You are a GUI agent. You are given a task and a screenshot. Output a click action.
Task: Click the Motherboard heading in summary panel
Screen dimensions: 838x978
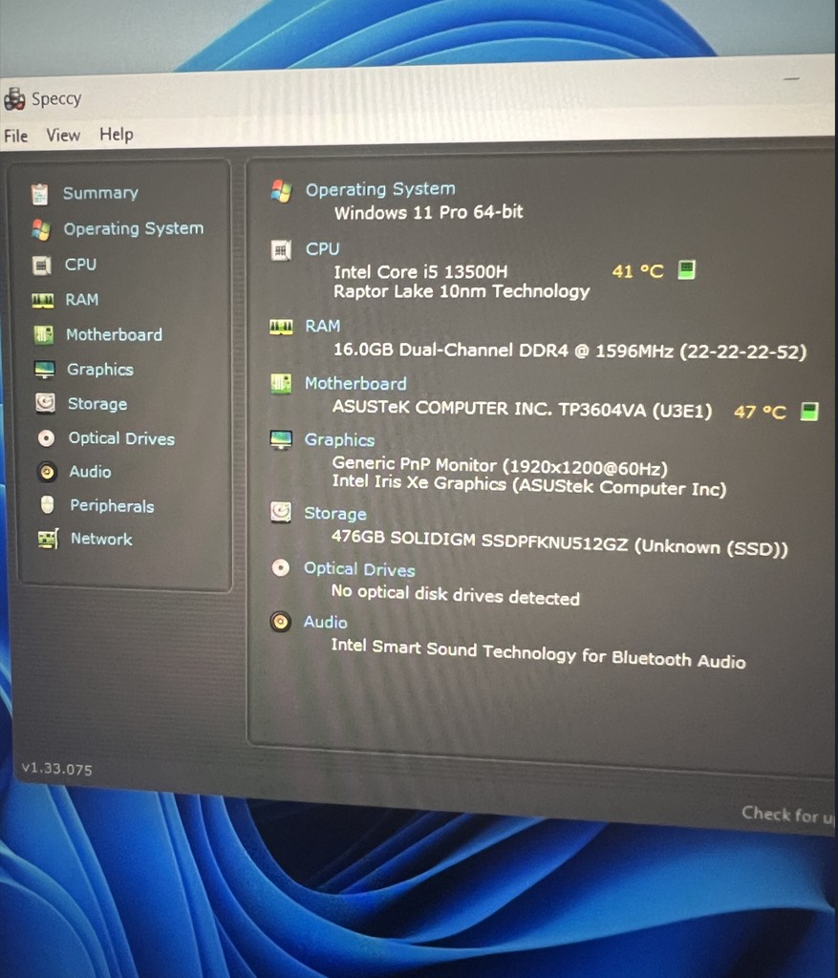click(x=355, y=384)
